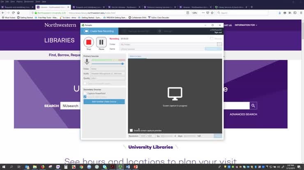Click the browser Reload icon

pos(13,13)
